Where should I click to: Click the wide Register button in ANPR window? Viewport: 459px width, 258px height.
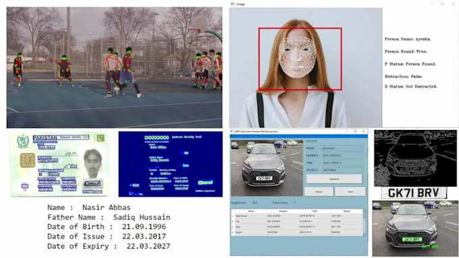click(334, 179)
